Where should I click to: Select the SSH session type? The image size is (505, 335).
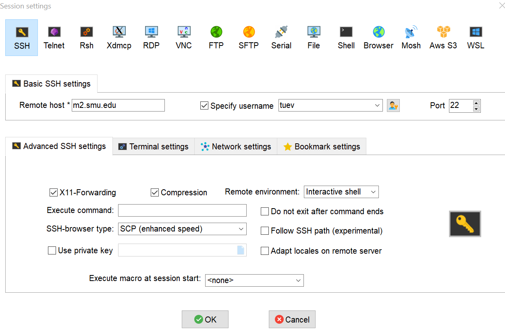click(x=22, y=38)
